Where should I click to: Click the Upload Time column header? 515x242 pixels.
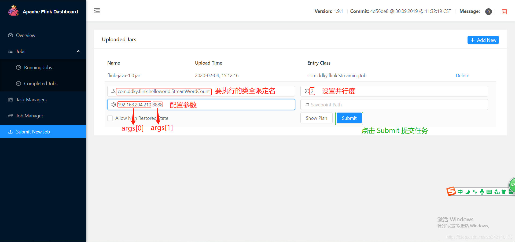[x=209, y=63]
